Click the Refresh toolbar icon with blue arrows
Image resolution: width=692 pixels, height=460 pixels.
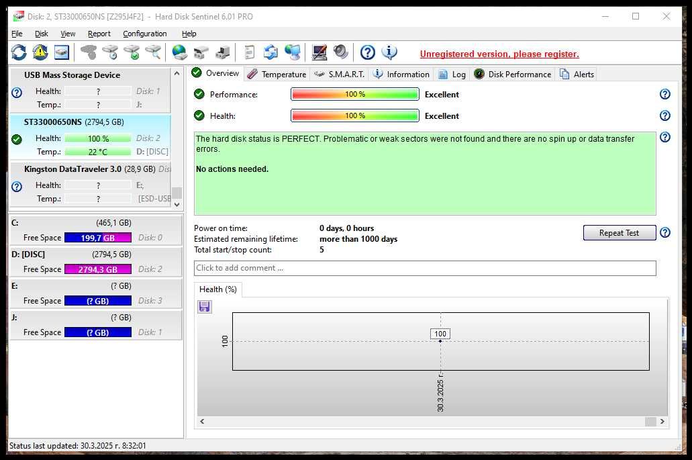tap(19, 52)
